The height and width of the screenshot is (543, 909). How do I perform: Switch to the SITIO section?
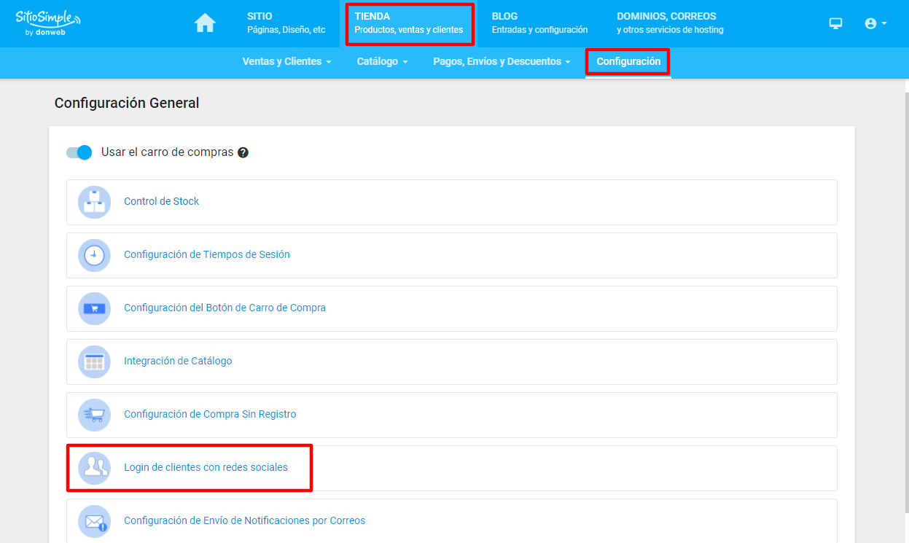[x=286, y=23]
